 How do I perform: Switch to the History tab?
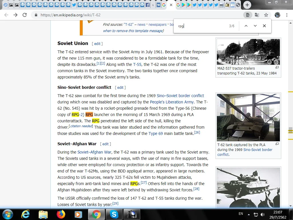click(5, 5)
